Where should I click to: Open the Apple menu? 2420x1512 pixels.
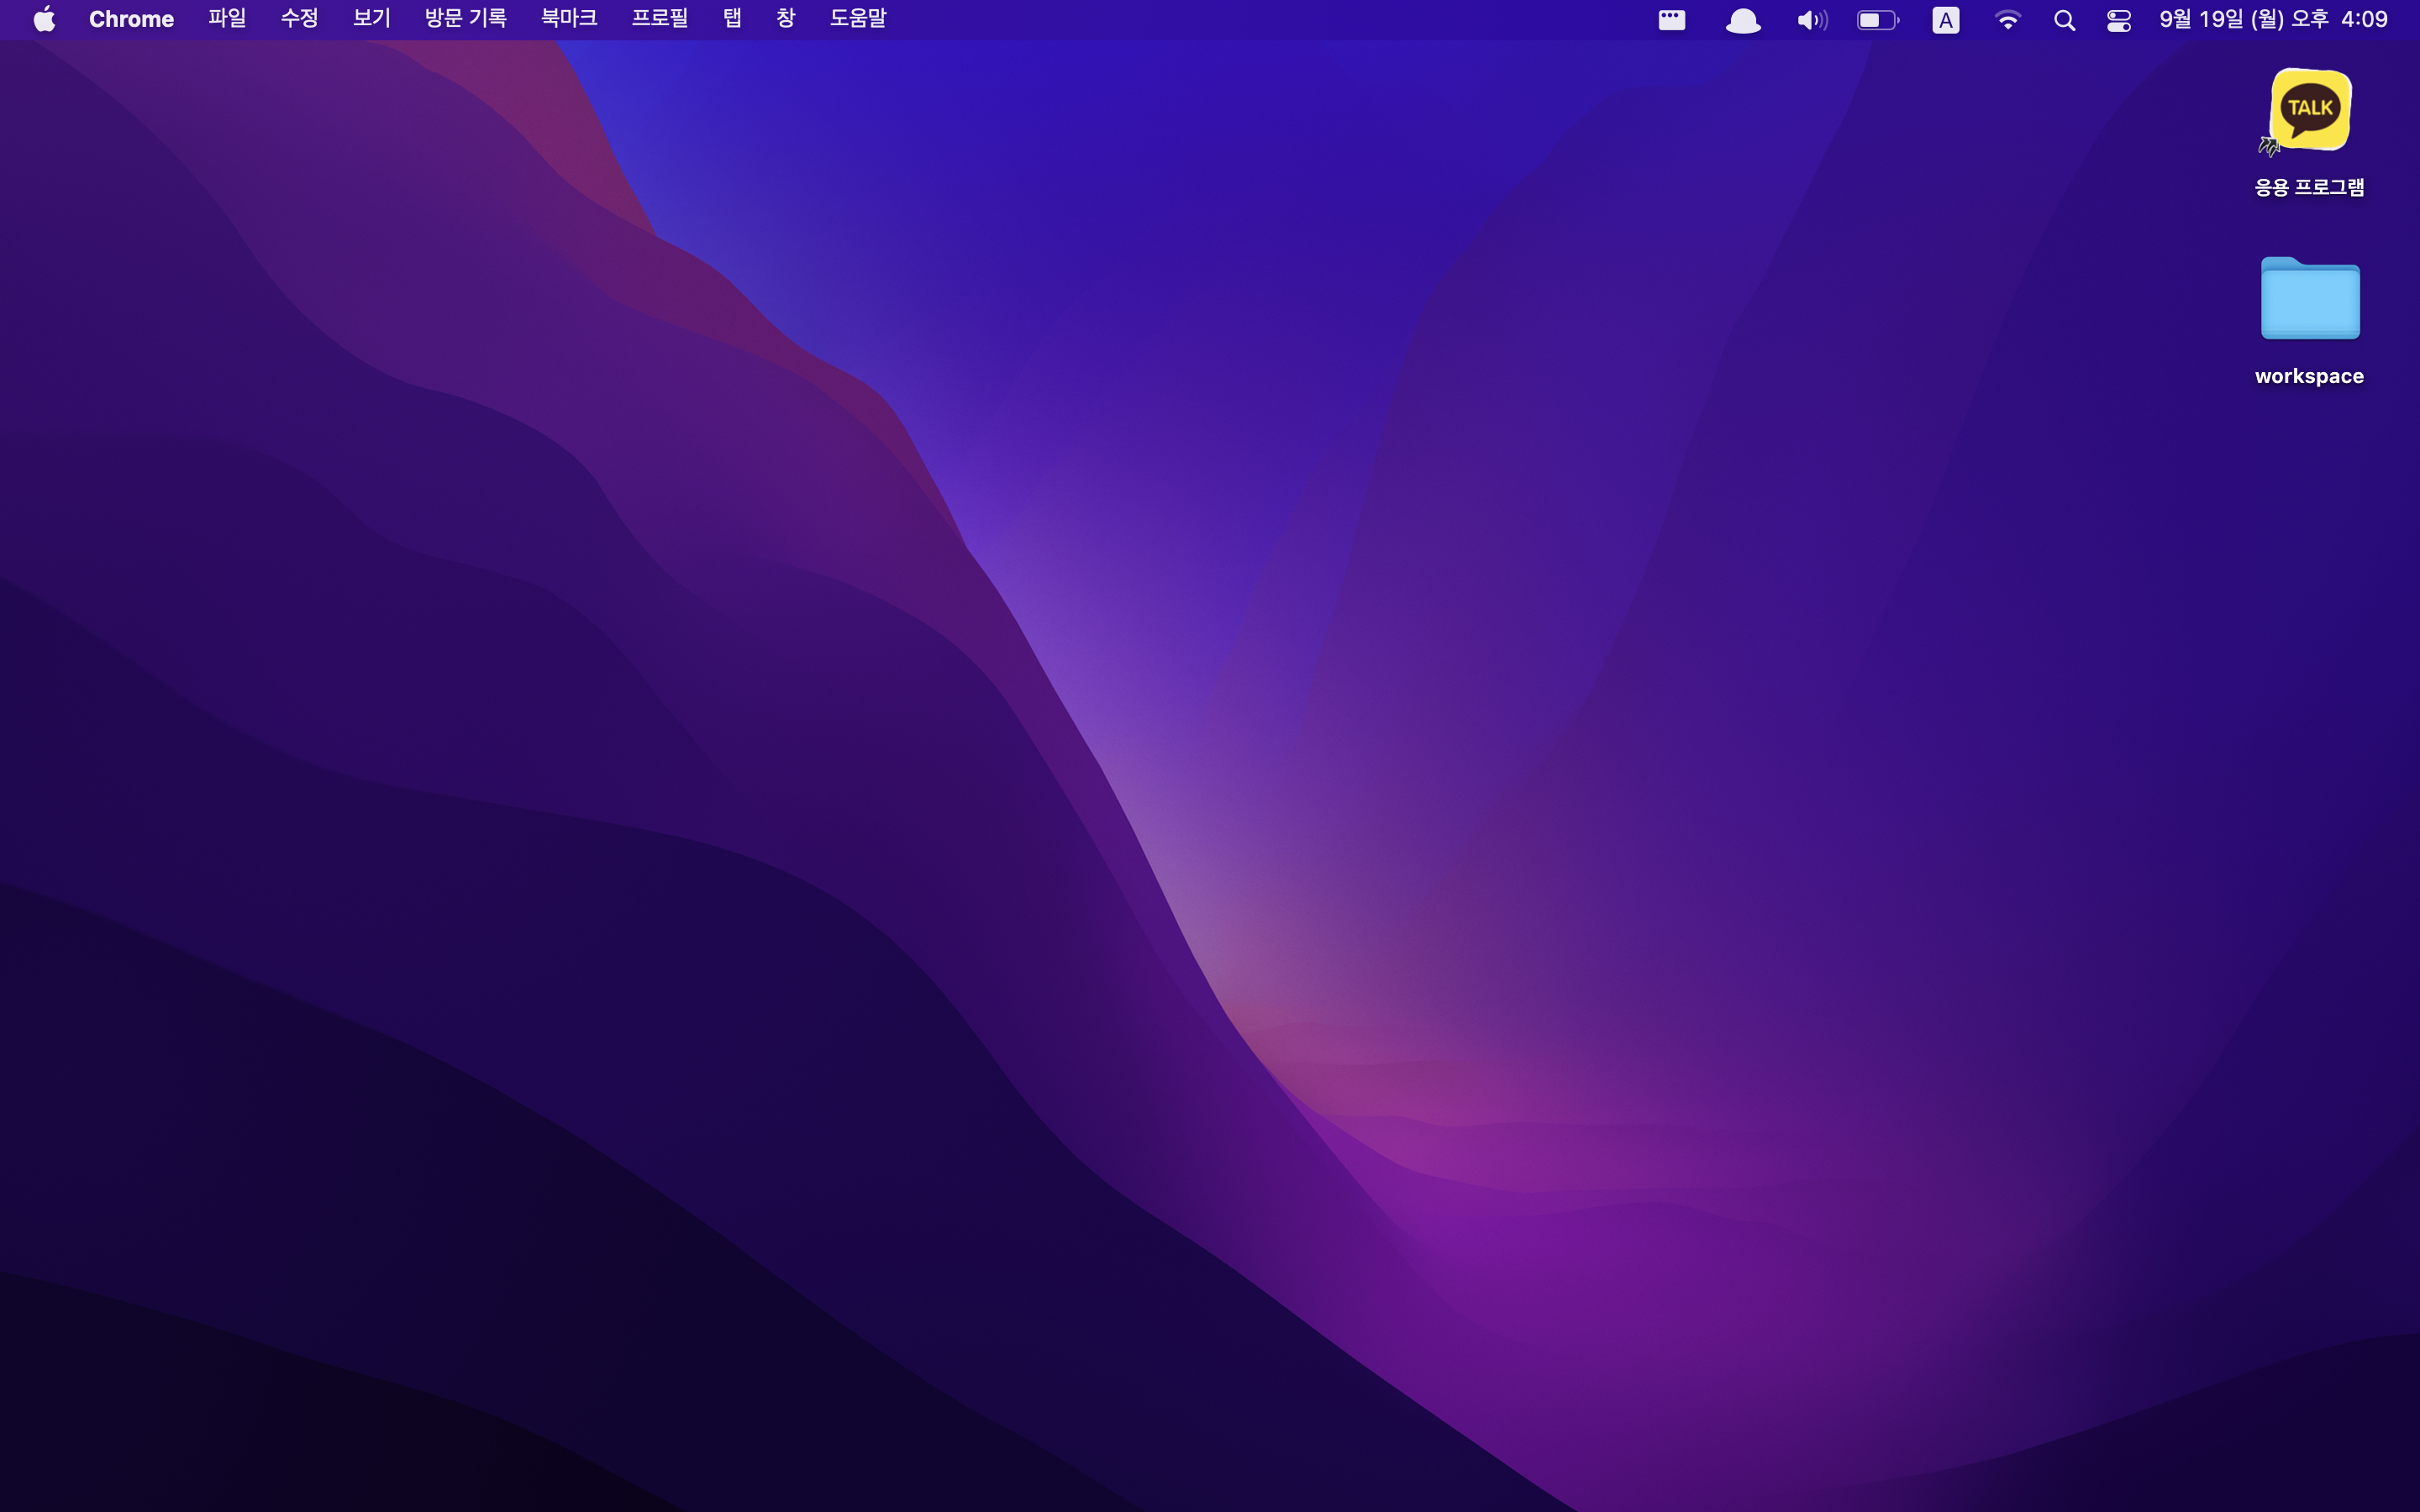pos(44,19)
